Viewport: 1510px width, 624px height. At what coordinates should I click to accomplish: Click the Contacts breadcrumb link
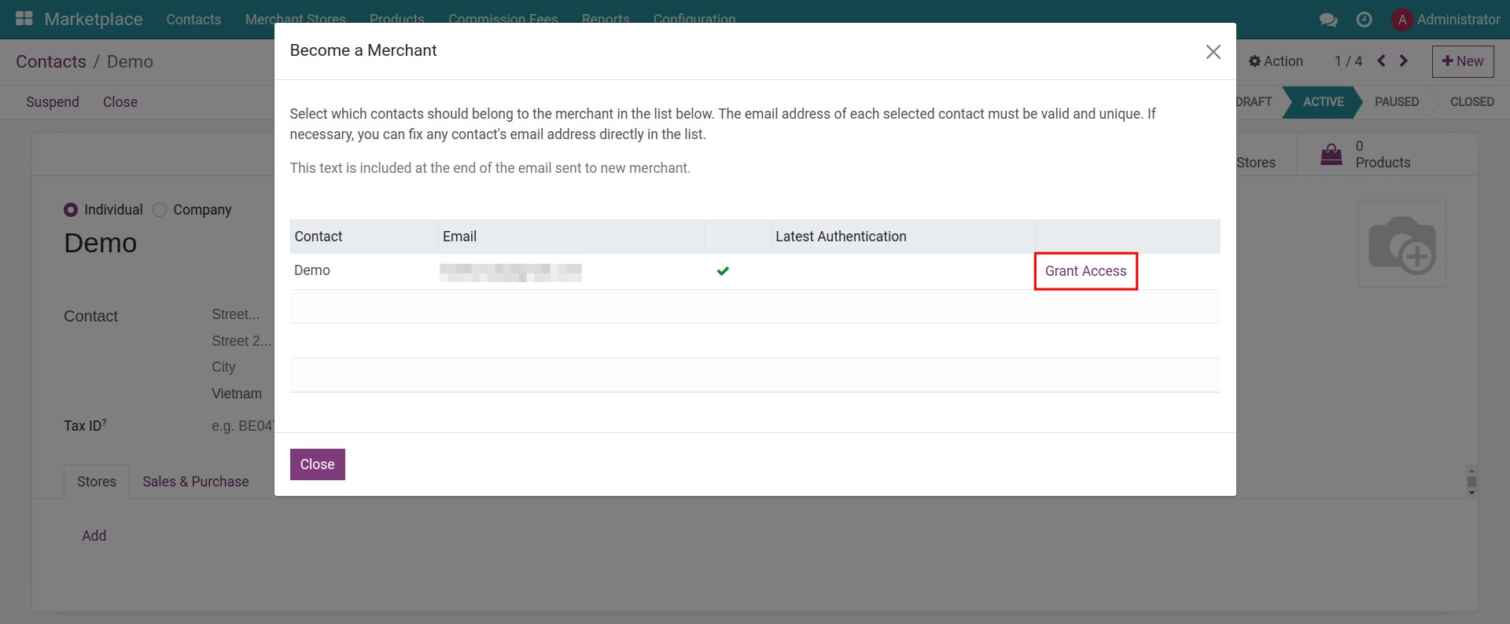[x=51, y=61]
